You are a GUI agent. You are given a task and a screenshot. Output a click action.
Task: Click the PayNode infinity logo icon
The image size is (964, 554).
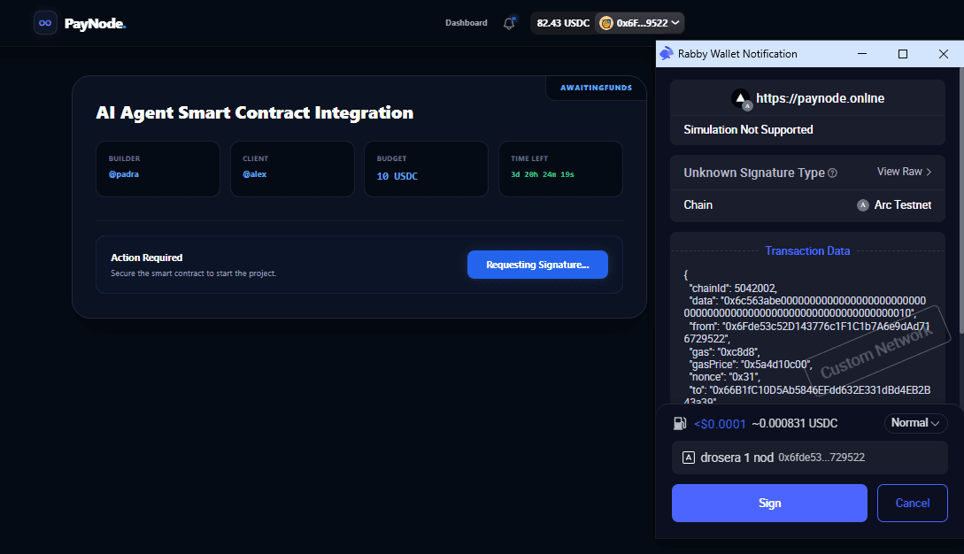45,23
